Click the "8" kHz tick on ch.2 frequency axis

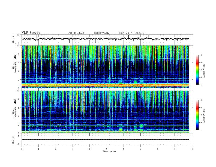pos(19,99)
